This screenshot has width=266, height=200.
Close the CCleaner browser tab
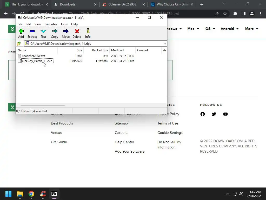143,5
